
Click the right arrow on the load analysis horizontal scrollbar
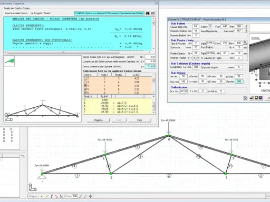coord(150,52)
